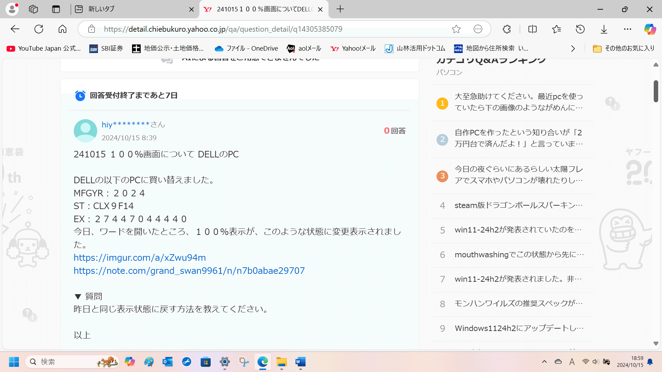Add this page to favorites via the star
Viewport: 662px width, 372px height.
pyautogui.click(x=457, y=29)
